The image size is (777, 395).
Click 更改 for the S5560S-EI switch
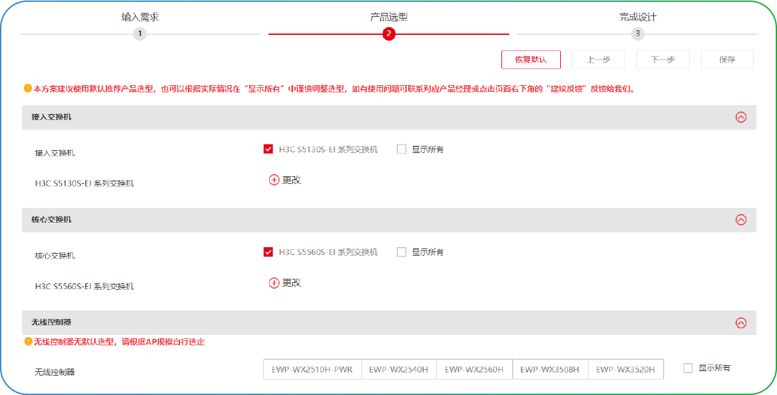point(292,283)
